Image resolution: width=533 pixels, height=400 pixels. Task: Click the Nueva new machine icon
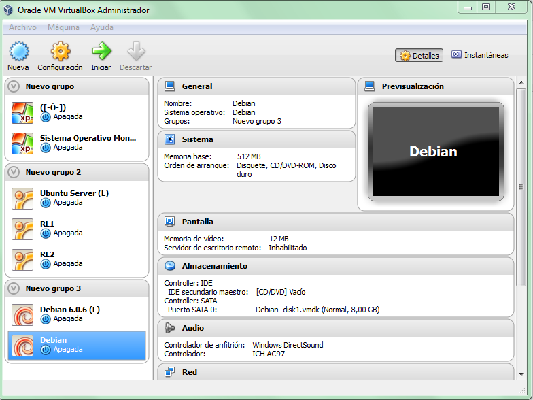pos(19,52)
